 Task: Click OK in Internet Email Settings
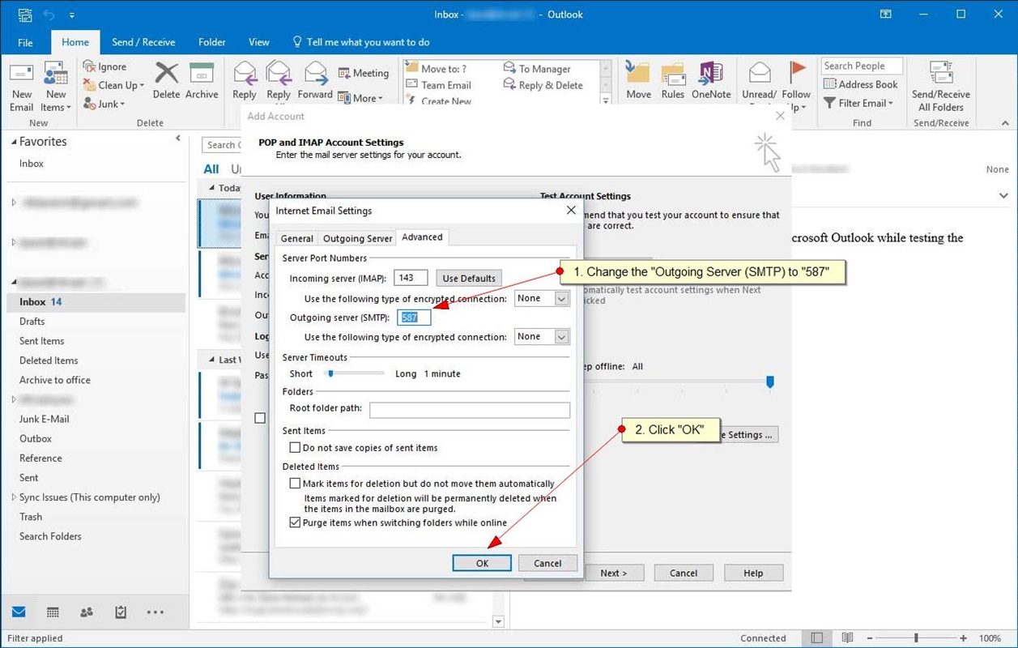(x=482, y=564)
